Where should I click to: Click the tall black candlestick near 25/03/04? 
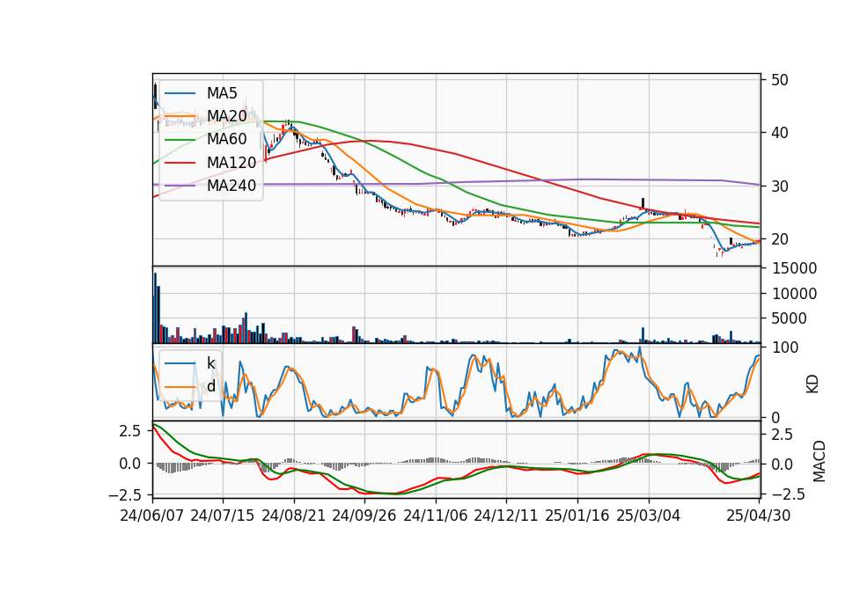pos(643,203)
